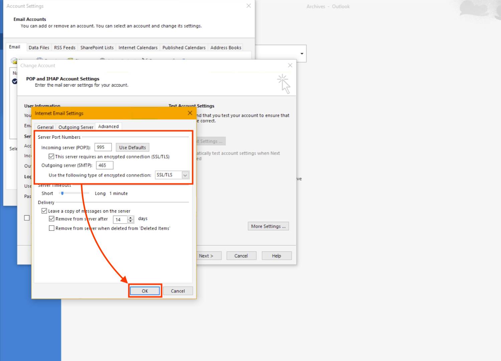Uncheck Leave a copy of messages on server
This screenshot has width=501, height=361.
(x=44, y=211)
